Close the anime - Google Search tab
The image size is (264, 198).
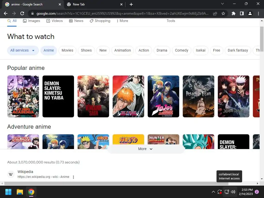pos(60,4)
